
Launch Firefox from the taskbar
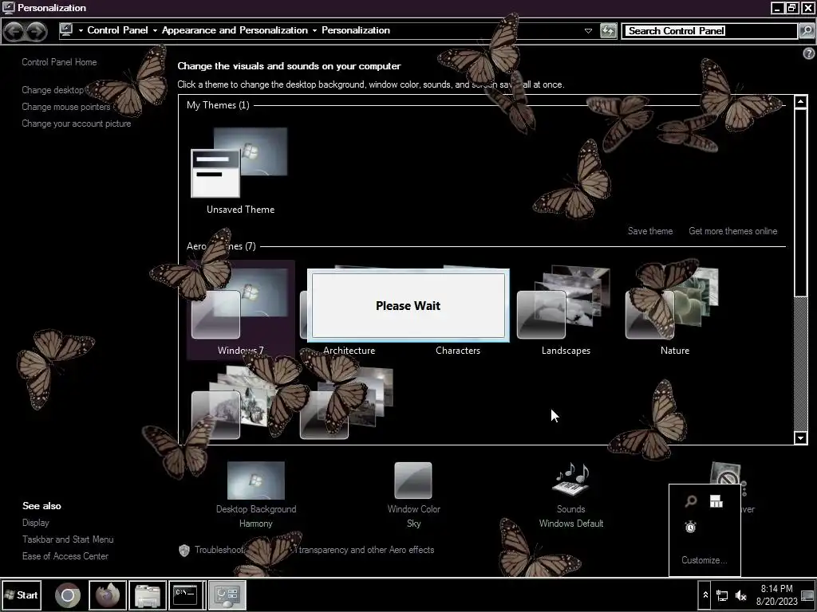pyautogui.click(x=108, y=594)
